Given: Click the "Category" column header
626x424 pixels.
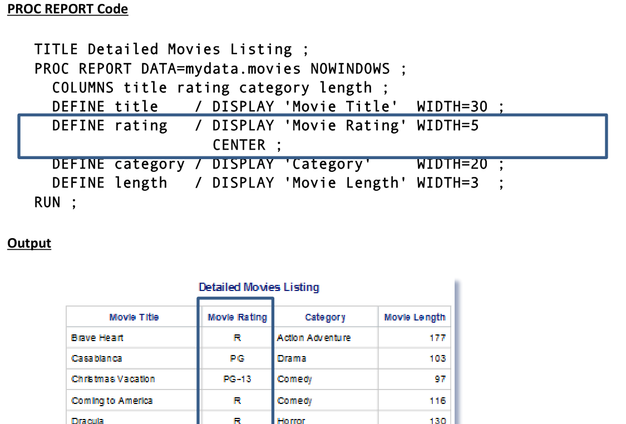Looking at the screenshot, I should [325, 317].
